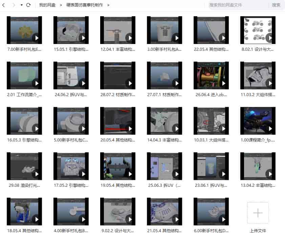Go to 我的网盘 in the breadcrumb
The width and height of the screenshot is (285, 242).
(x=47, y=5)
